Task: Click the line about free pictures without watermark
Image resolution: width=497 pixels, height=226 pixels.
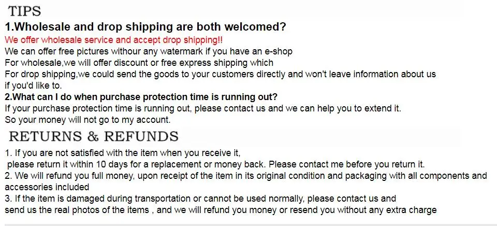Action: pyautogui.click(x=149, y=51)
